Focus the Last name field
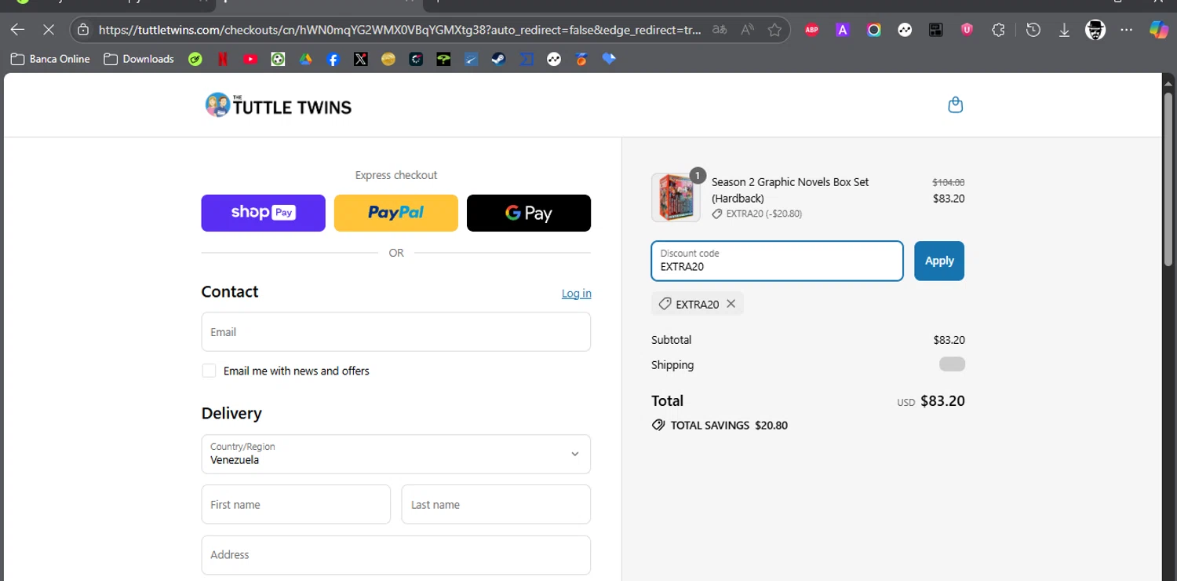The width and height of the screenshot is (1177, 581). [x=496, y=504]
